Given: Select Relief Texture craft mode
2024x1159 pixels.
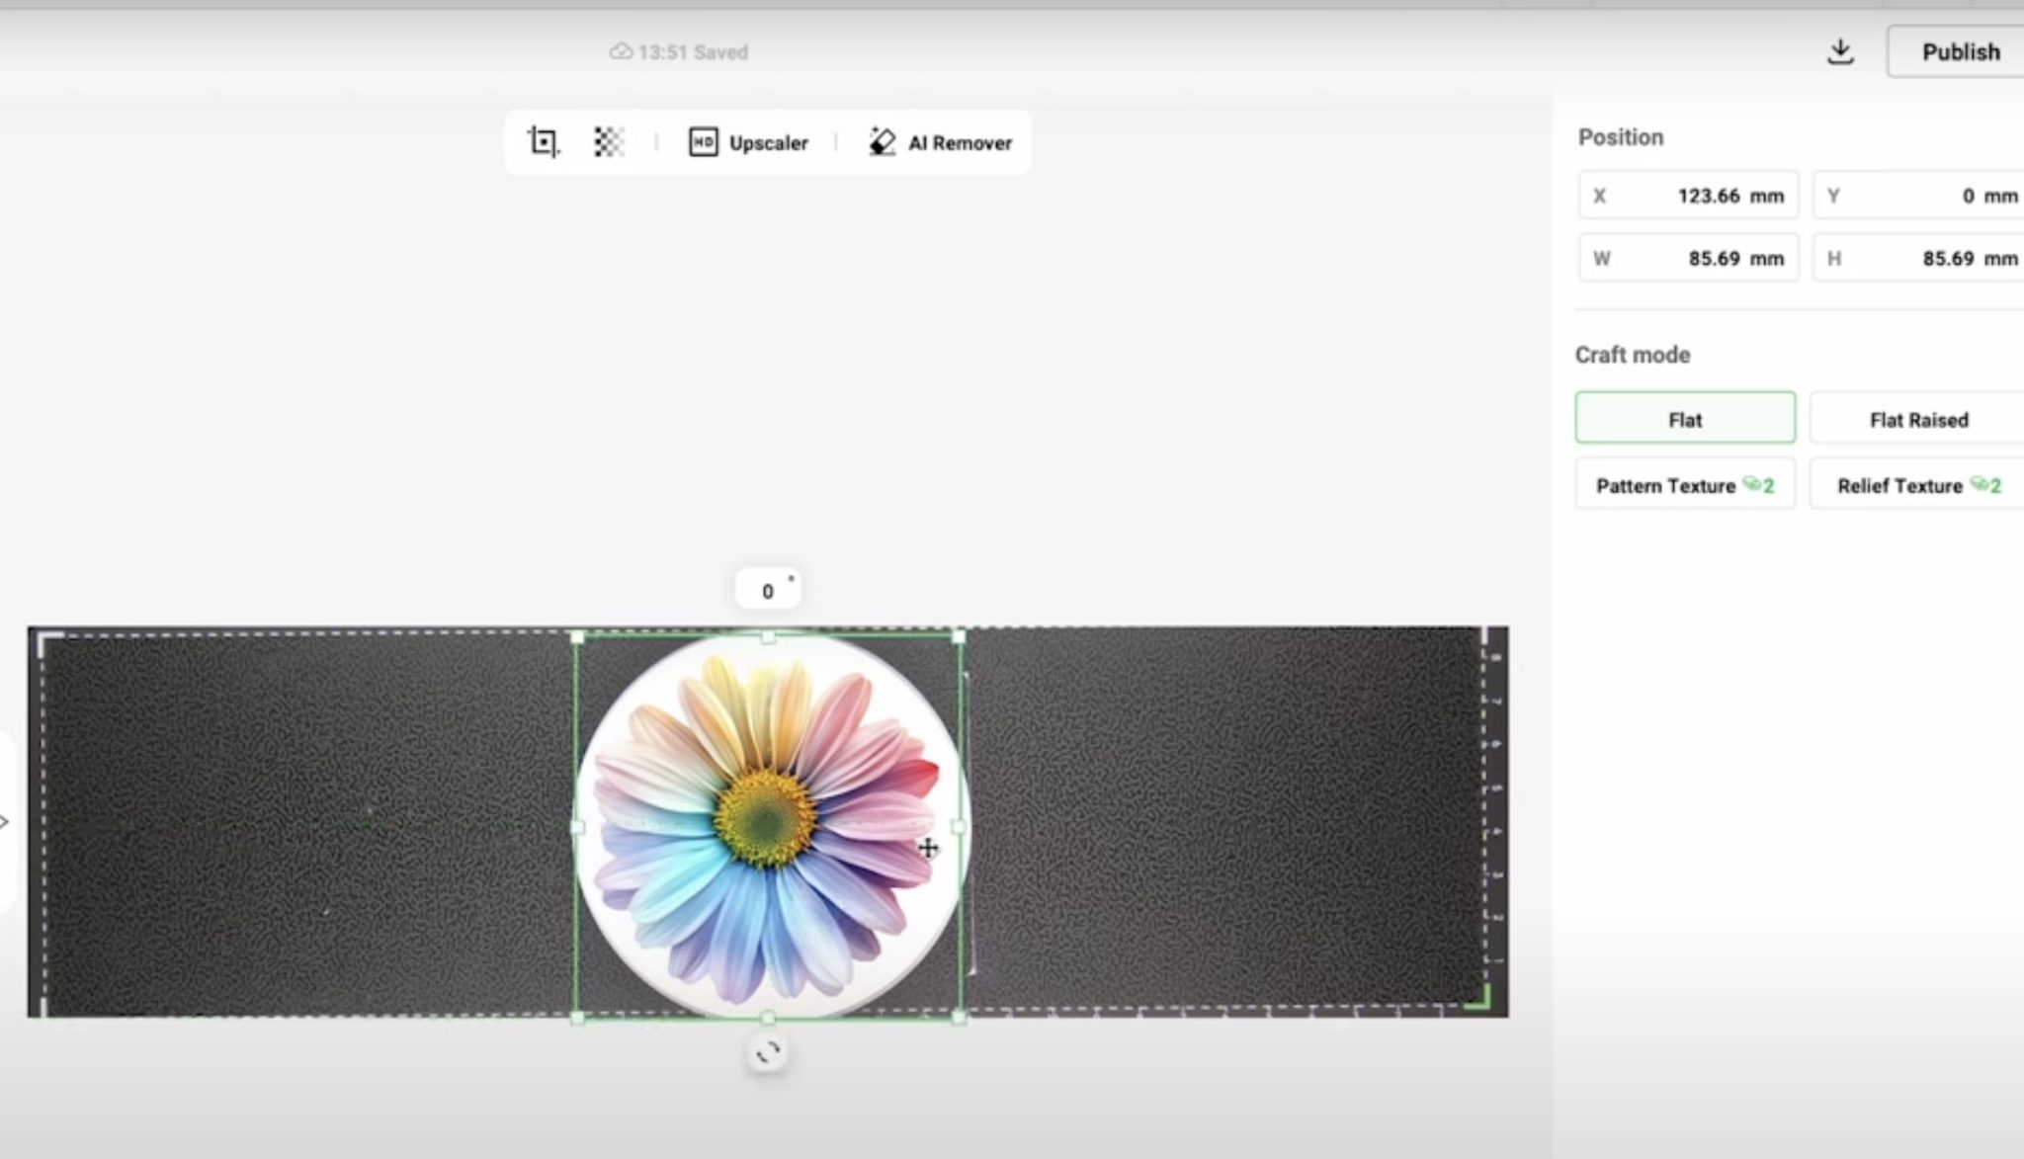Looking at the screenshot, I should (x=1917, y=485).
